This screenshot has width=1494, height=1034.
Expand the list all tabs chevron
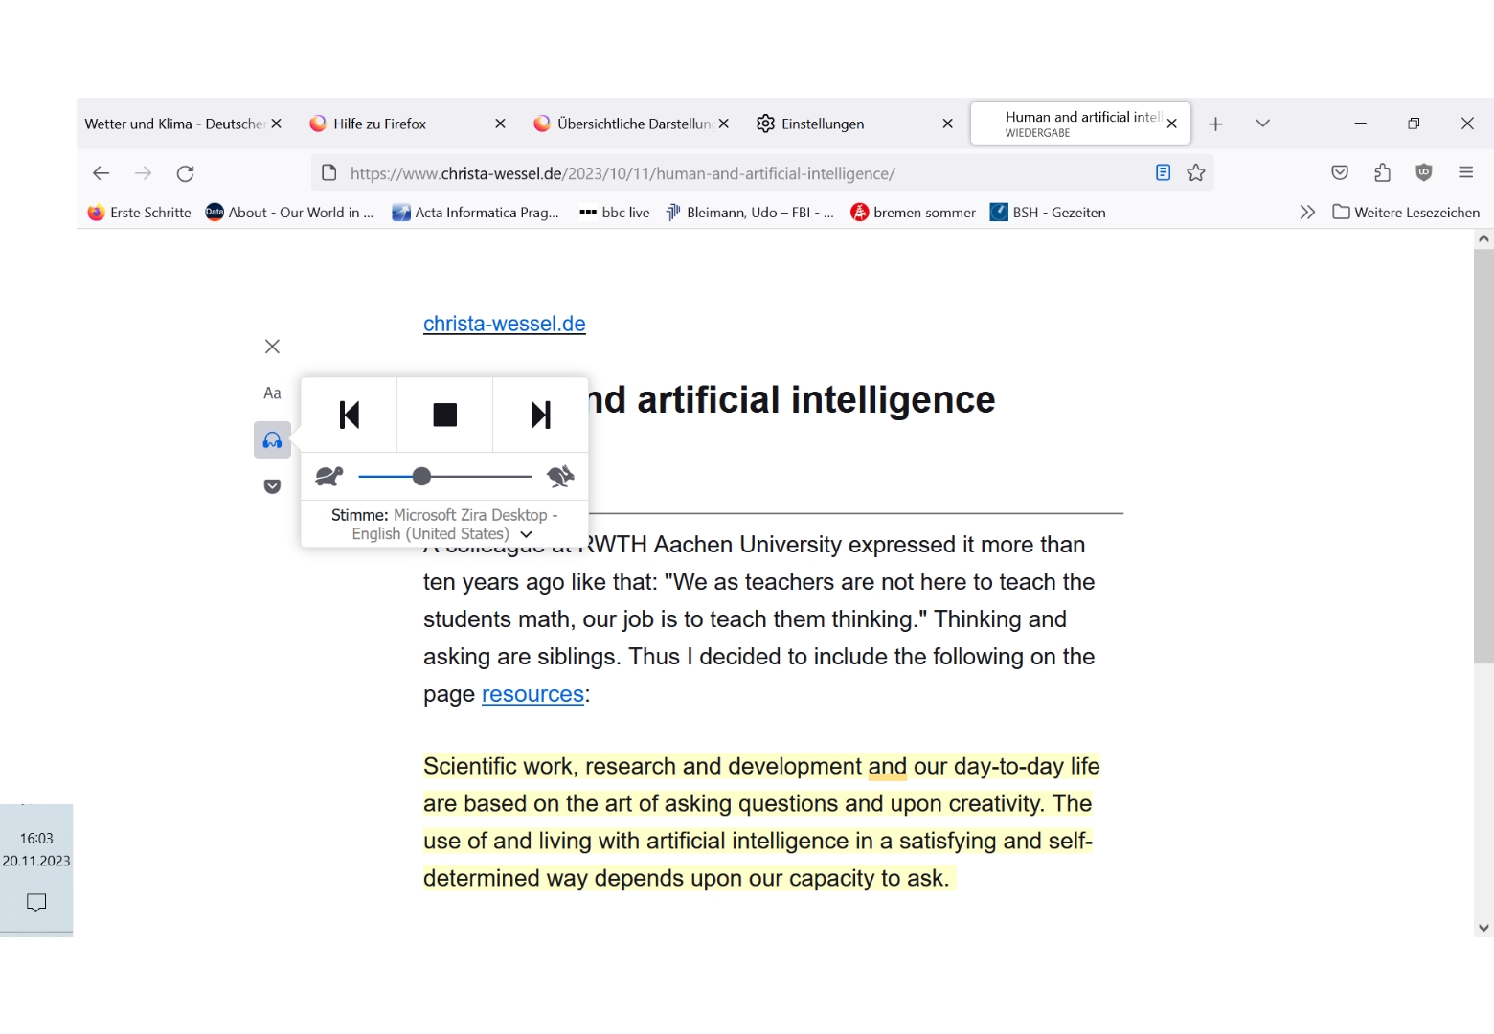pos(1262,124)
